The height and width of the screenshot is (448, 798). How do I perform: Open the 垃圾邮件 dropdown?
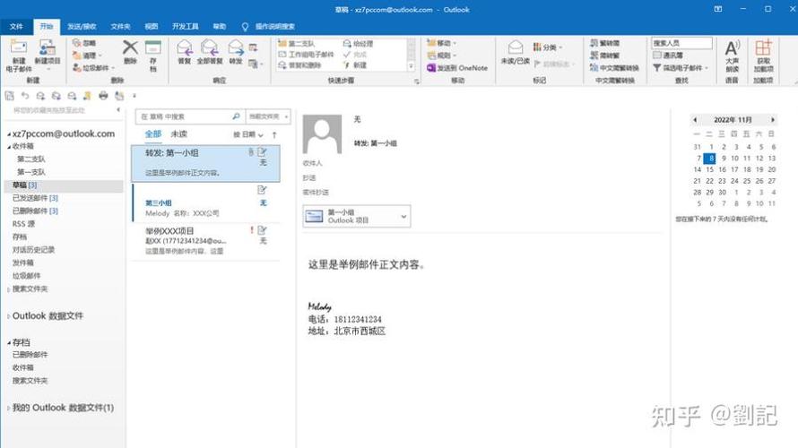click(93, 67)
